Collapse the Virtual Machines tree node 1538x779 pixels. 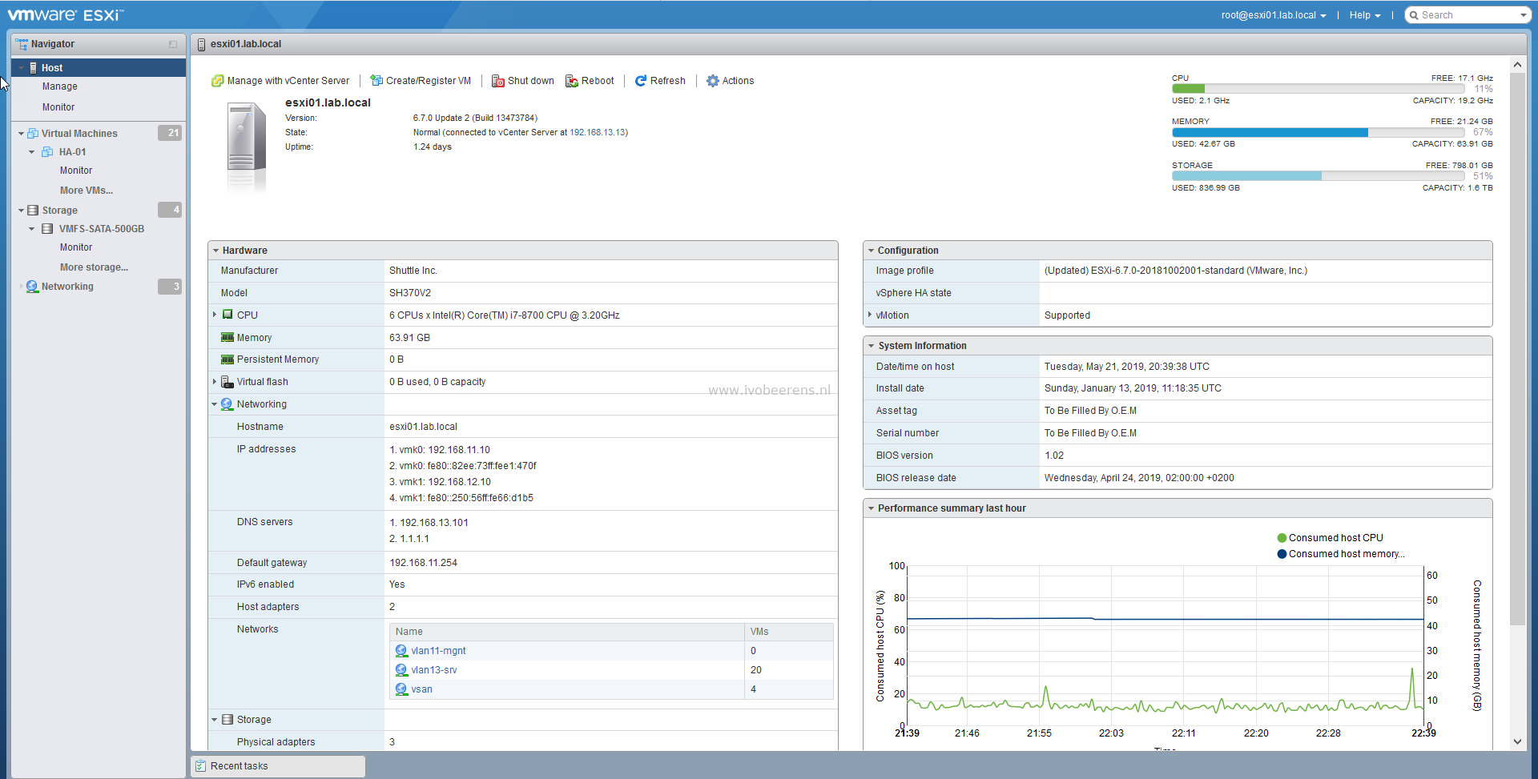(21, 134)
